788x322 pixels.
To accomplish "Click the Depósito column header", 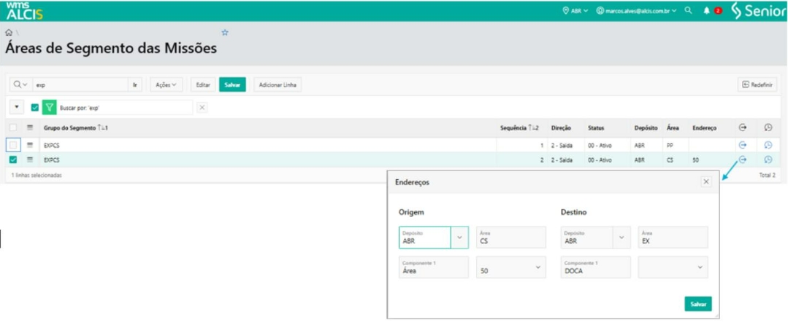I will click(x=646, y=128).
